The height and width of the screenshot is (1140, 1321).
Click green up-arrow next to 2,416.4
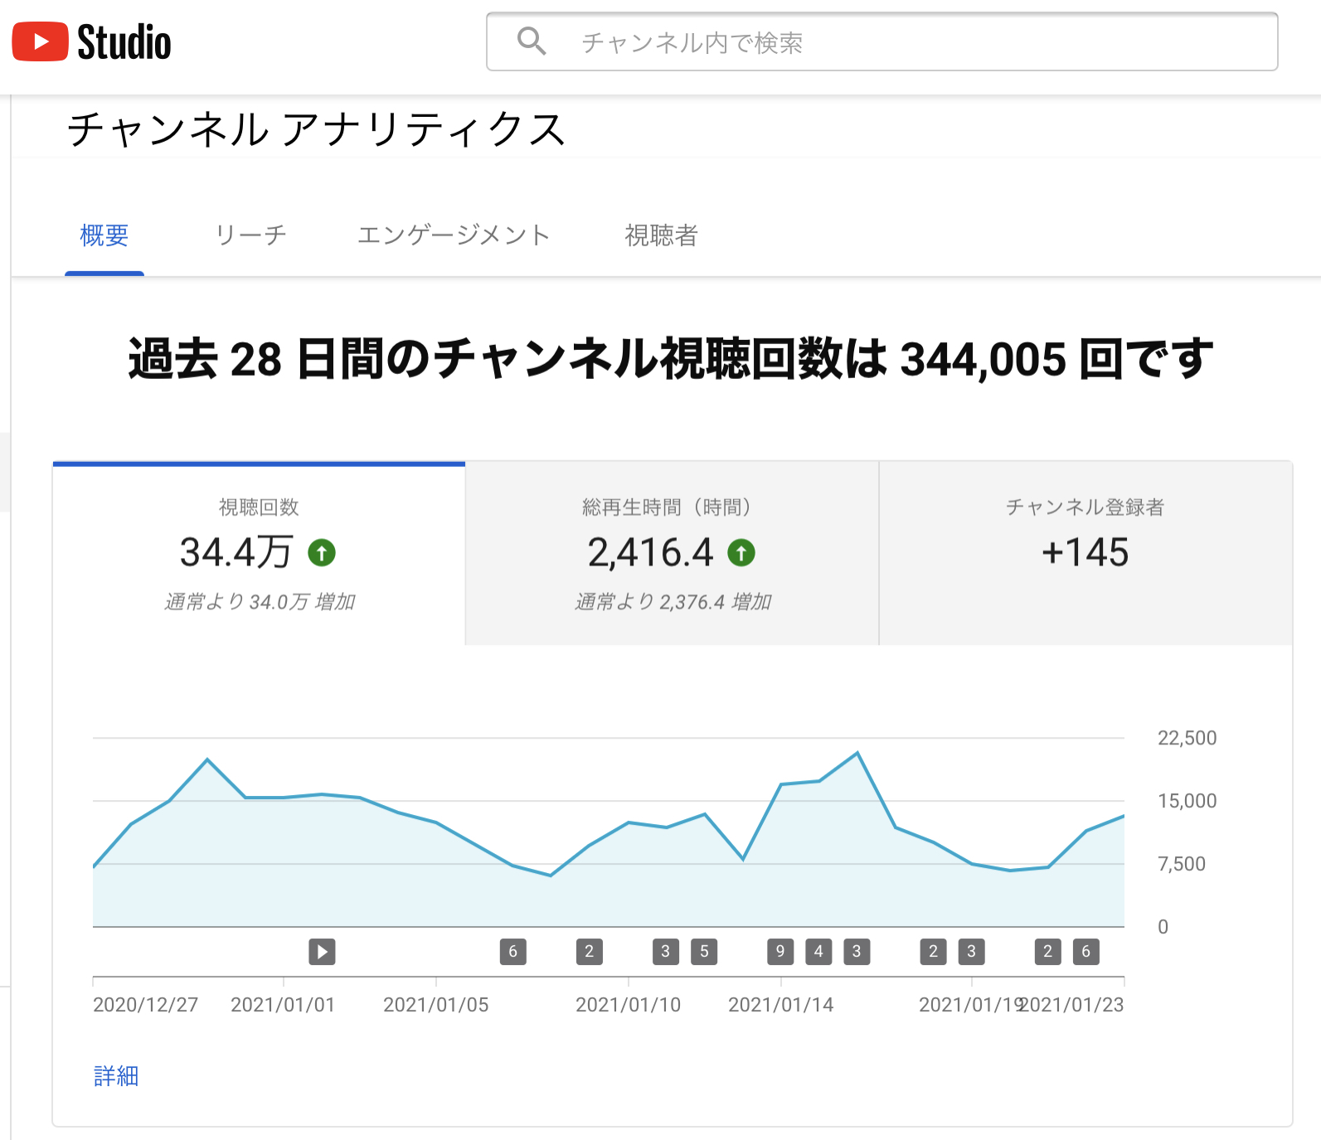click(x=741, y=552)
